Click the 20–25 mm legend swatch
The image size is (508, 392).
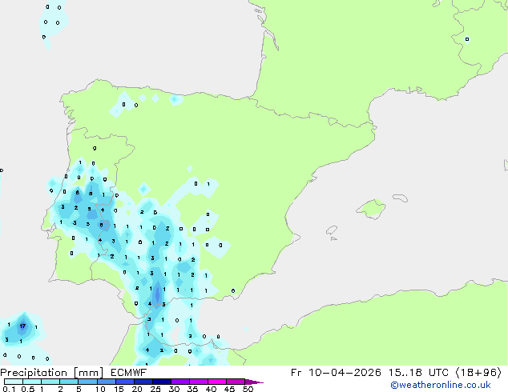[x=143, y=382]
